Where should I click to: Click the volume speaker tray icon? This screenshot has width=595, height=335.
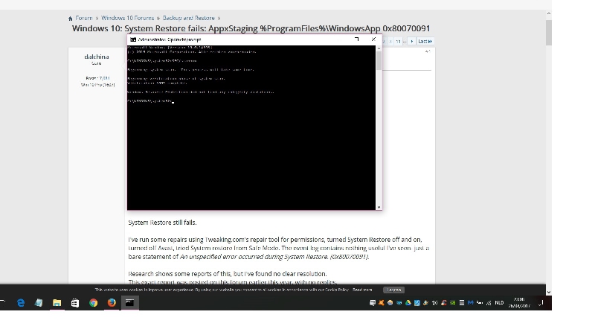click(435, 303)
